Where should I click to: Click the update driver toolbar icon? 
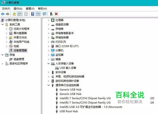tap(51, 14)
